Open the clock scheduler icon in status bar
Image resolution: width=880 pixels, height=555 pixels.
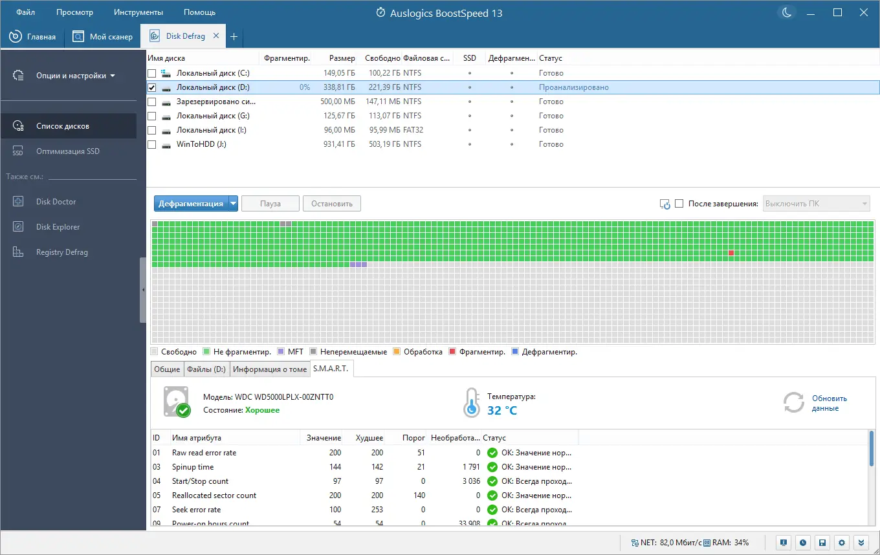803,543
